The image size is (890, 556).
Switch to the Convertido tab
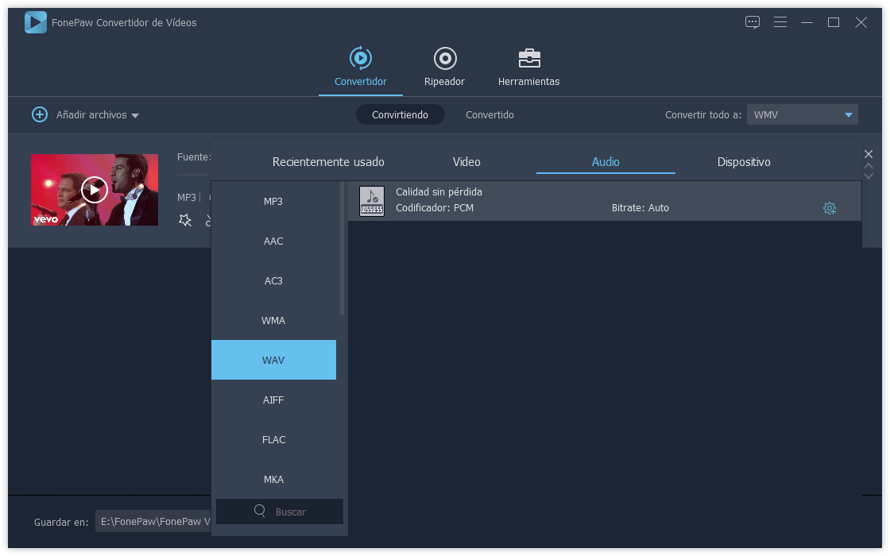[x=489, y=114]
